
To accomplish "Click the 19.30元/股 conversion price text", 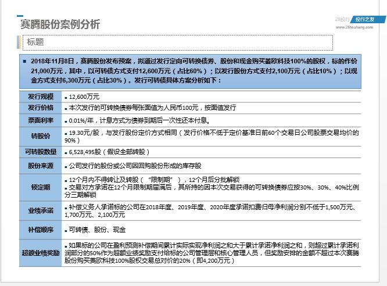I will click(212, 137).
